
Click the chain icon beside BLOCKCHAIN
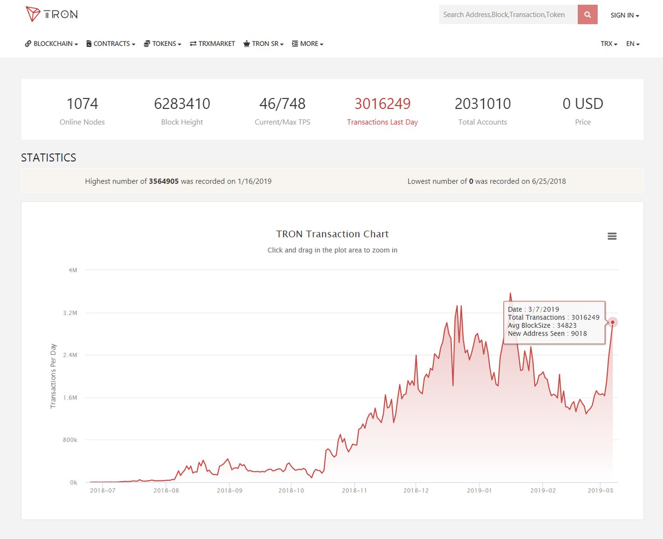click(x=28, y=44)
